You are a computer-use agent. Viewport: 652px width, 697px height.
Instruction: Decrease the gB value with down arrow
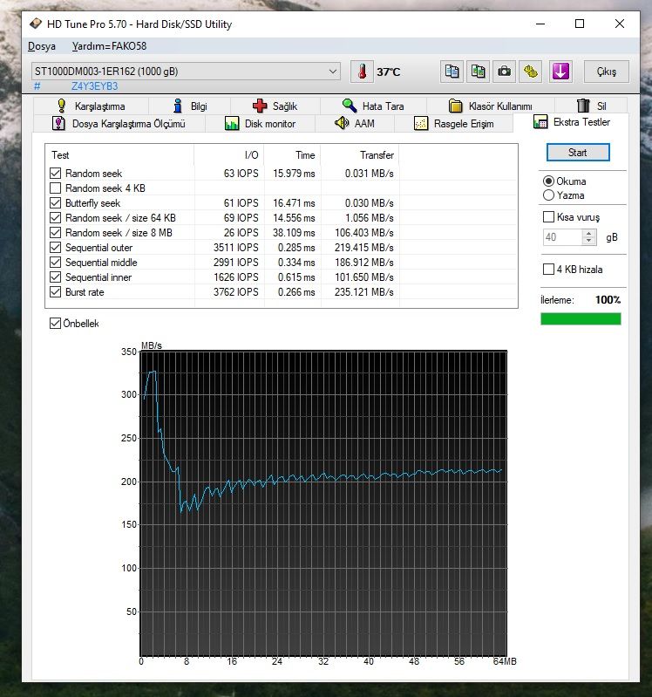589,241
